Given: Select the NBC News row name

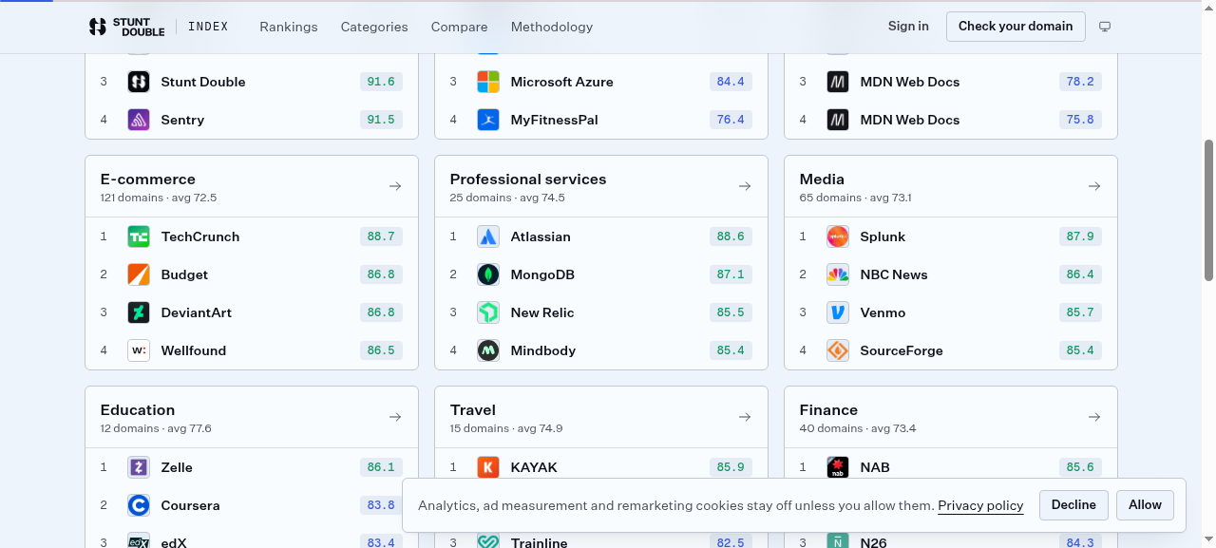Looking at the screenshot, I should click(894, 274).
